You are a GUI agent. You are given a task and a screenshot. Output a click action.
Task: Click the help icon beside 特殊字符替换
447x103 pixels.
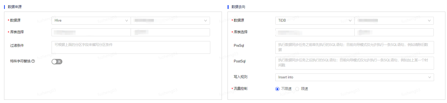pyautogui.click(x=33, y=61)
